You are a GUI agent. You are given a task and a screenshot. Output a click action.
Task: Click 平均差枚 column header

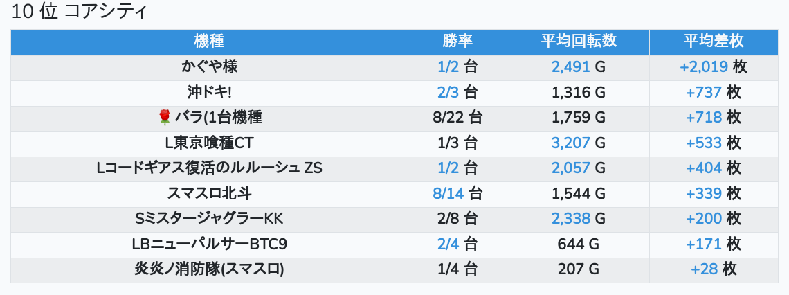click(714, 42)
